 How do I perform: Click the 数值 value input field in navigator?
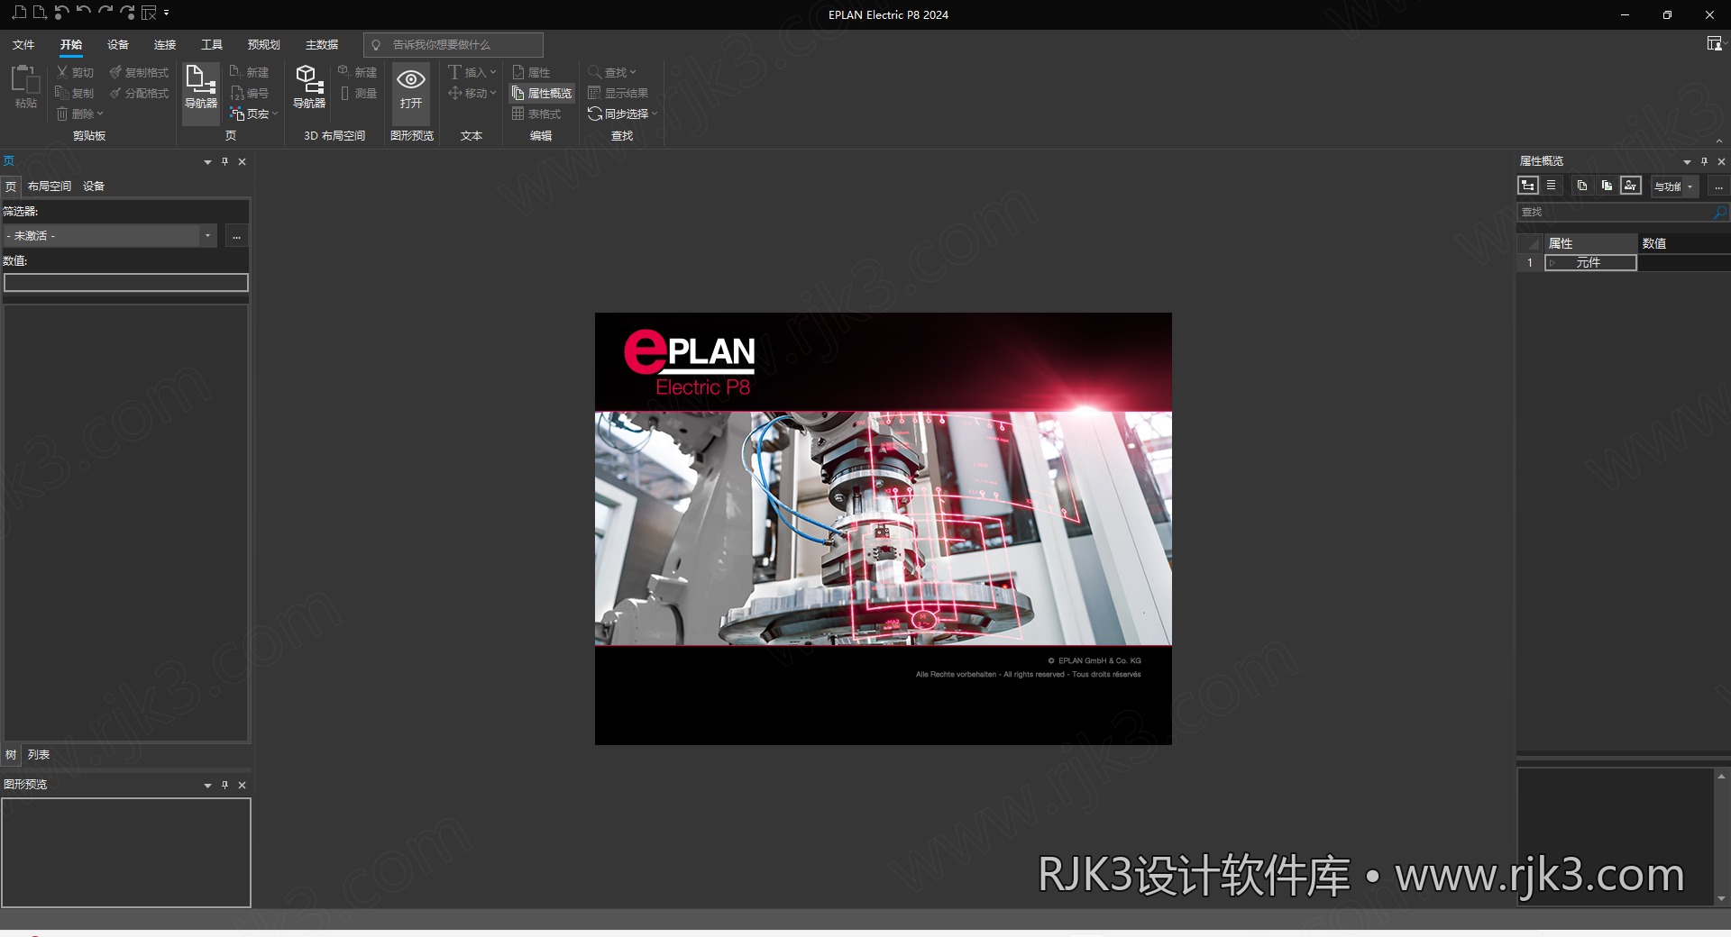point(126,283)
